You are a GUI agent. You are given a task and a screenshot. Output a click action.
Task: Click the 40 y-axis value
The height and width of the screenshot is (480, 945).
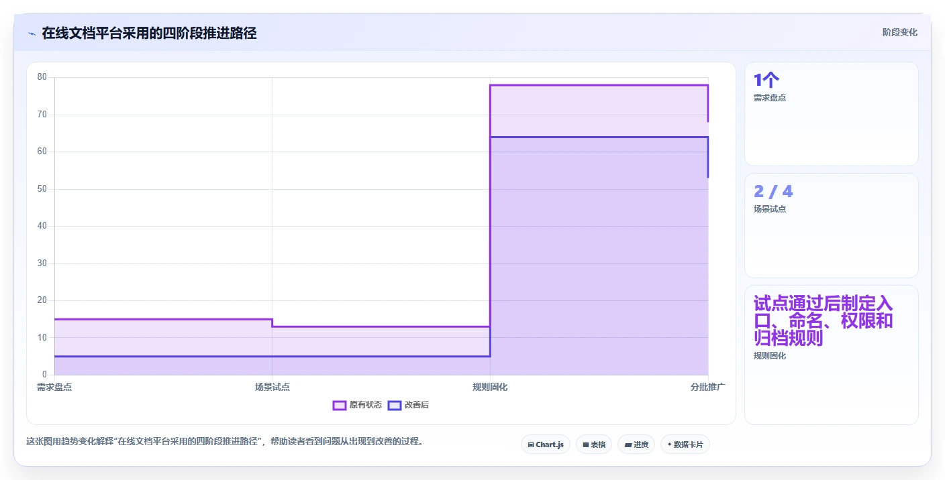click(x=42, y=226)
